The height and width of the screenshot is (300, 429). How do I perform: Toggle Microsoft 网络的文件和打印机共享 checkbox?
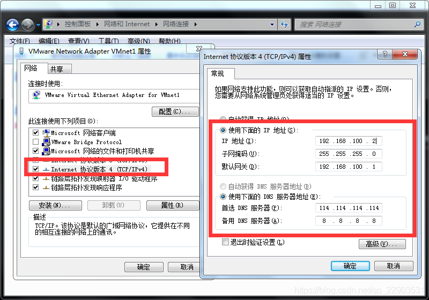point(35,151)
